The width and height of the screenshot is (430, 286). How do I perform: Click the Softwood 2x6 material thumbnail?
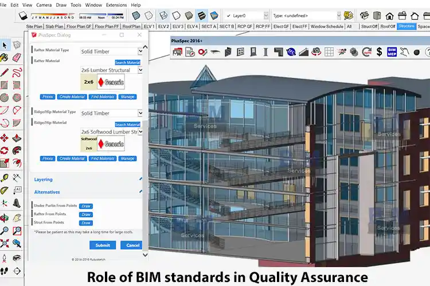tap(88, 144)
